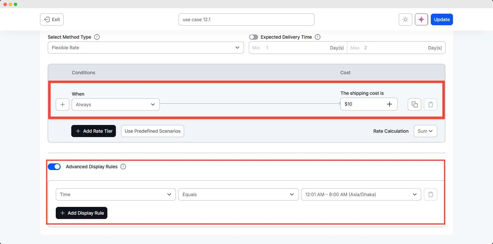Add another shipping cost with the plus icon

pos(389,104)
